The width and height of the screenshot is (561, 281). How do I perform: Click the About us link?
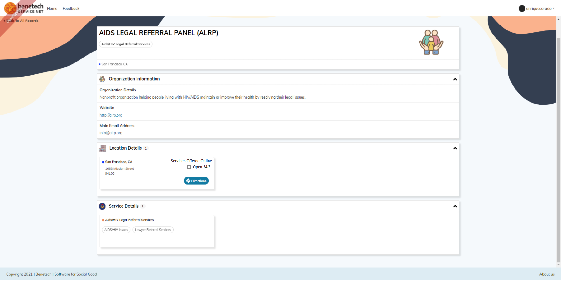pos(547,274)
